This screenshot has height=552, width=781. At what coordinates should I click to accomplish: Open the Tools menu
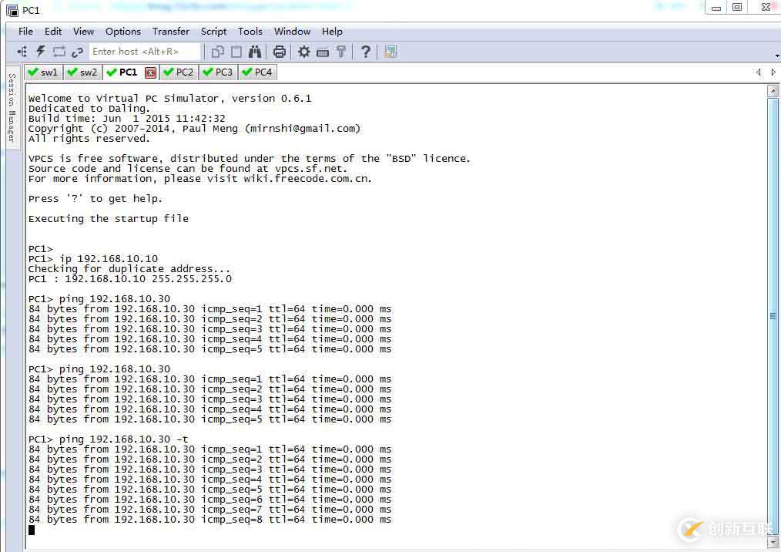[x=250, y=32]
